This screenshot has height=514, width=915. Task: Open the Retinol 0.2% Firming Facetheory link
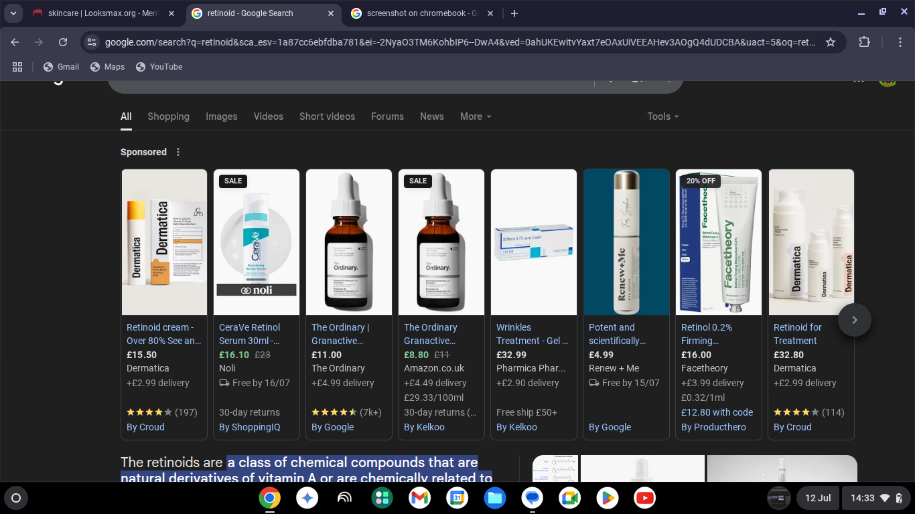tap(707, 334)
